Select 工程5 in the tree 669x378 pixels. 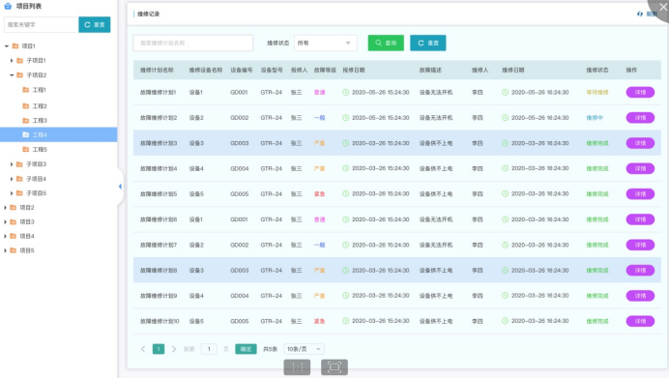click(x=40, y=149)
